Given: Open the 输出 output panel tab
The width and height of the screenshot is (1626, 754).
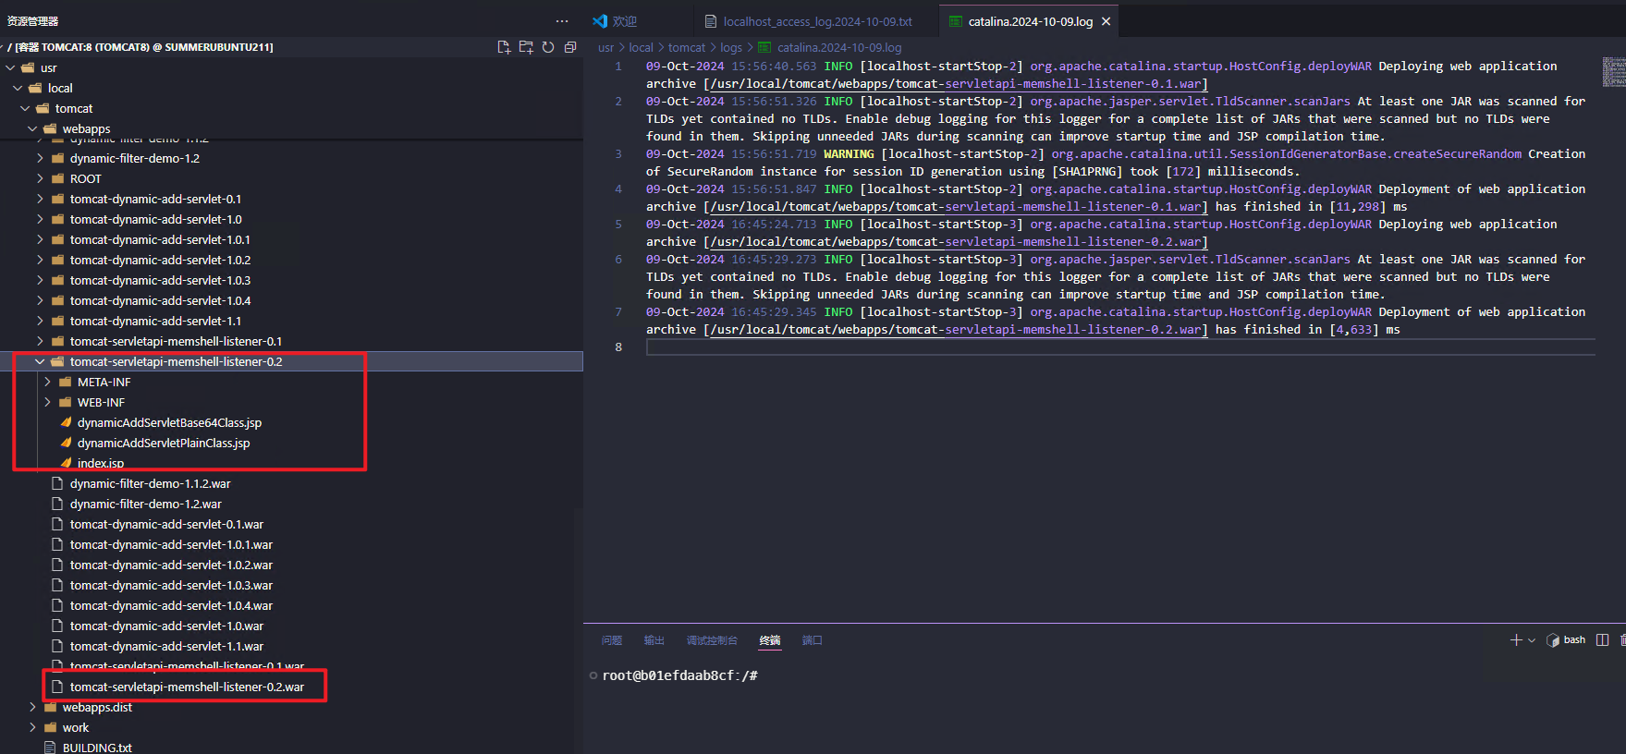Looking at the screenshot, I should tap(654, 639).
